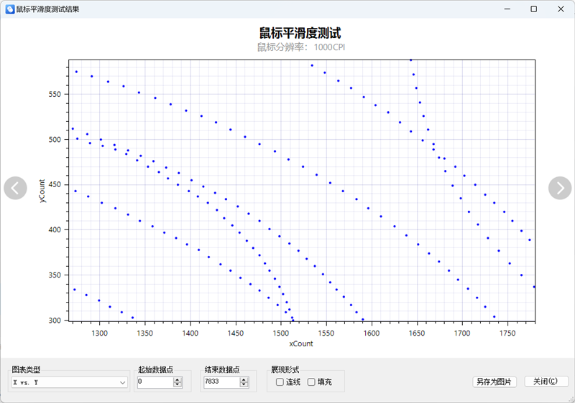Click the app icon in title bar
Image resolution: width=575 pixels, height=403 pixels.
pos(9,9)
